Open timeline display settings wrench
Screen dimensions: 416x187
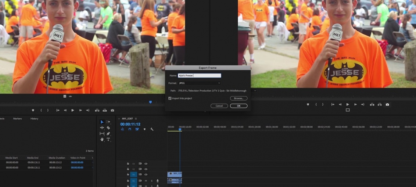152,129
